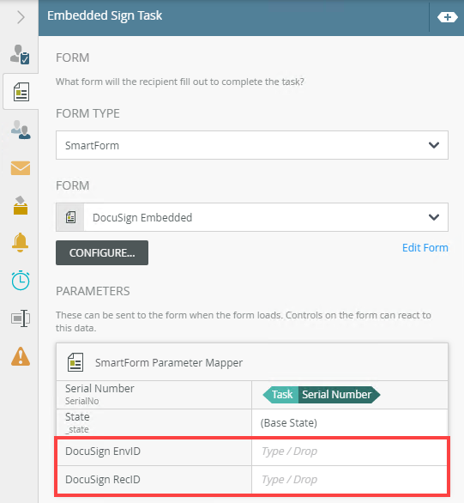Image resolution: width=464 pixels, height=503 pixels.
Task: Click the DocuSign EnvID Type / Drop field
Action: tap(350, 451)
